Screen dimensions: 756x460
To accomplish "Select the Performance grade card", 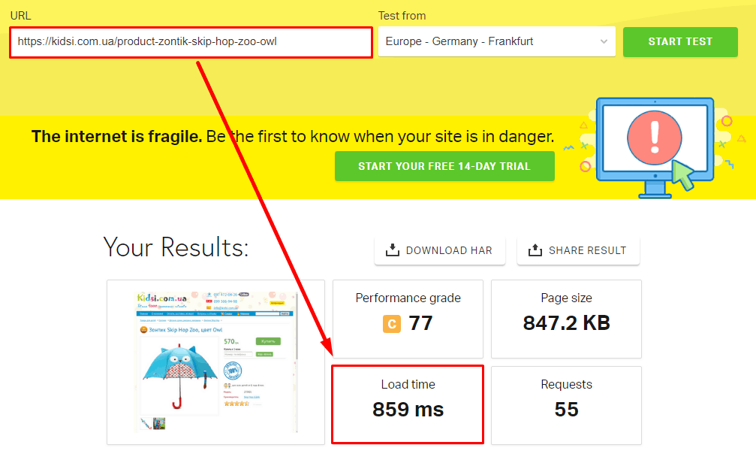I will click(408, 319).
